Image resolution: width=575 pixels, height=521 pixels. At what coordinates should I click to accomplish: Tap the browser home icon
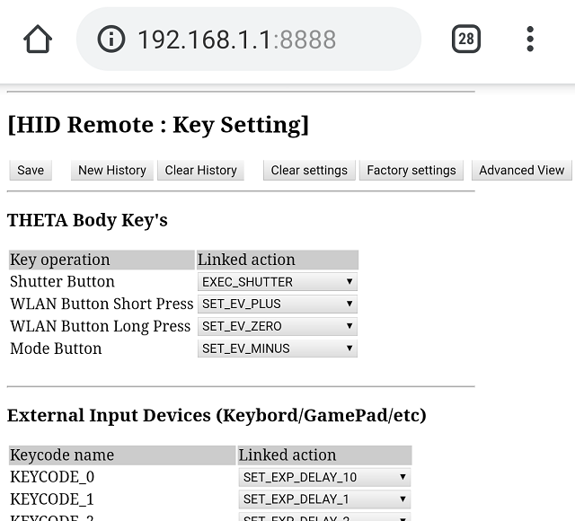point(38,40)
